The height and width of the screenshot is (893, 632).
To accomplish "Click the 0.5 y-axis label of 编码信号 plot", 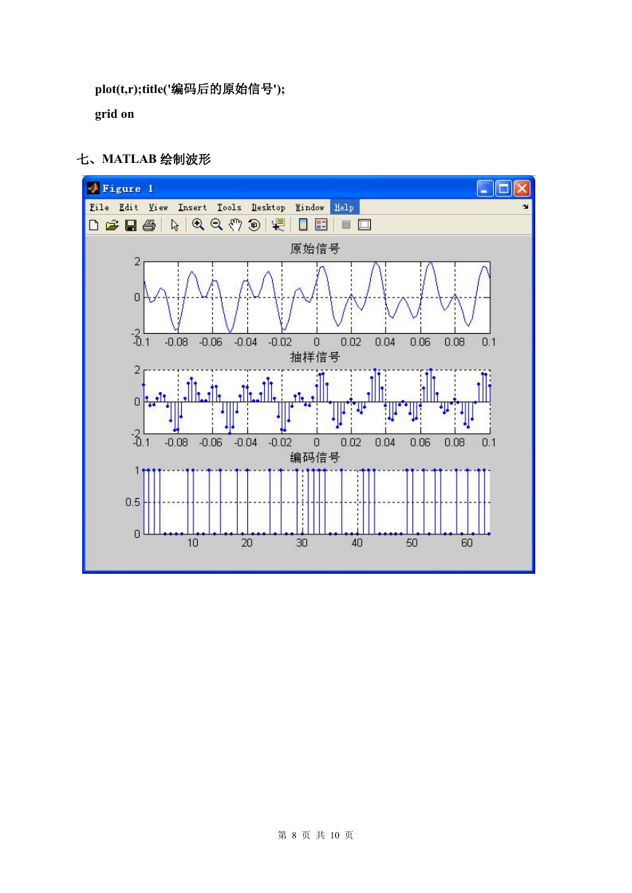I will tap(132, 502).
